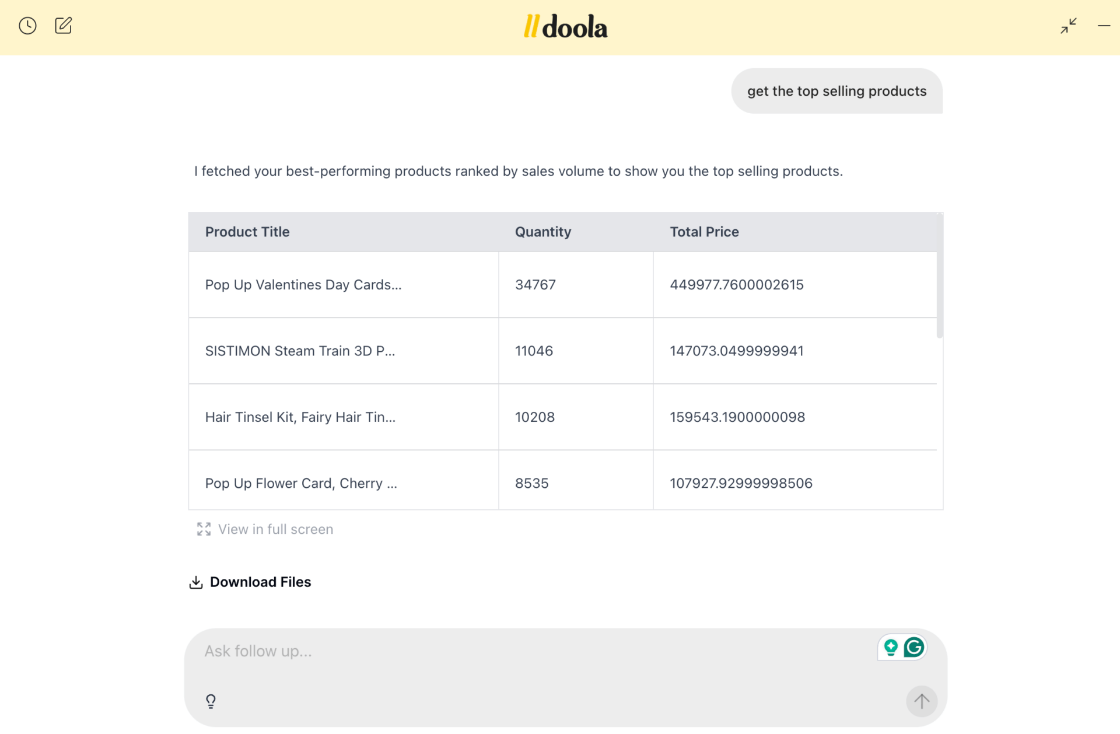
Task: Click the top selling products message bubble
Action: coord(836,91)
